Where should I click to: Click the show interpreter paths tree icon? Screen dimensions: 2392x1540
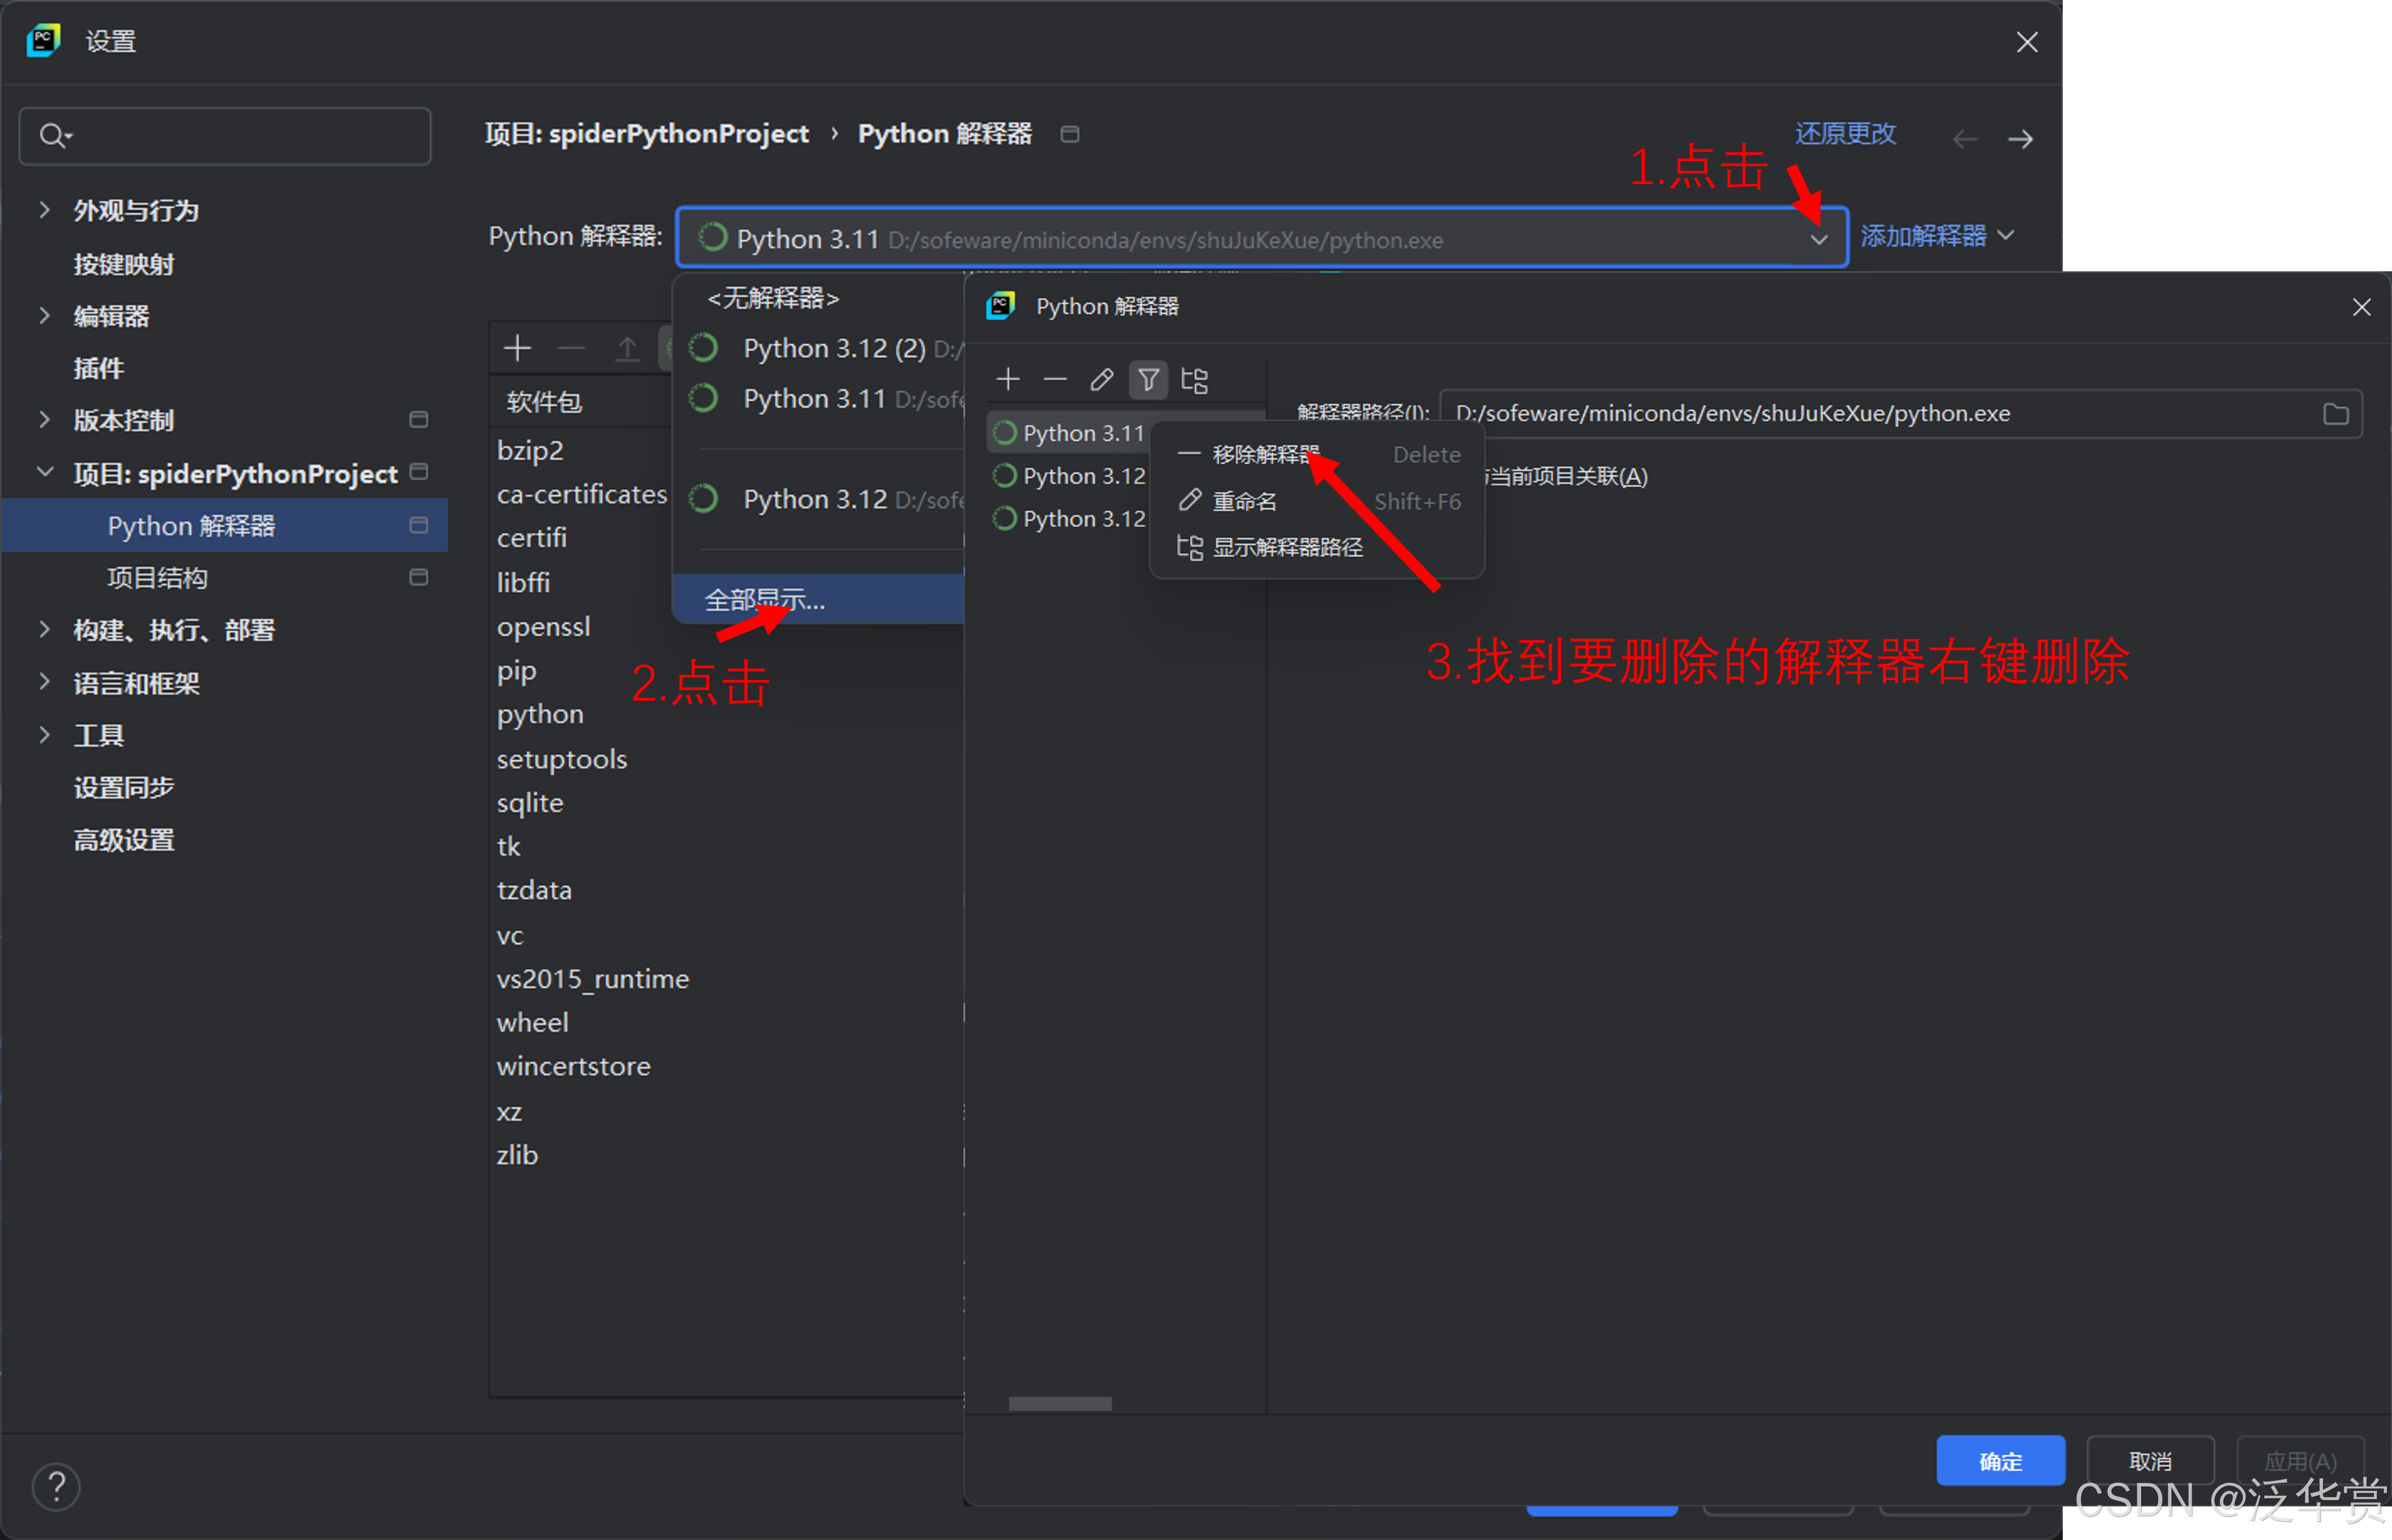tap(1194, 380)
